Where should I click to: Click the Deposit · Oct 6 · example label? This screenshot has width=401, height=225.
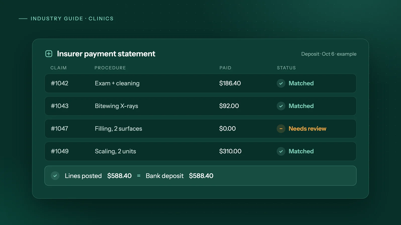pyautogui.click(x=329, y=54)
